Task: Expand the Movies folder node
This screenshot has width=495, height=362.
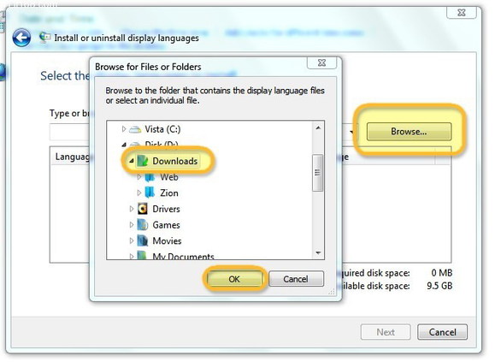Action: tap(132, 240)
